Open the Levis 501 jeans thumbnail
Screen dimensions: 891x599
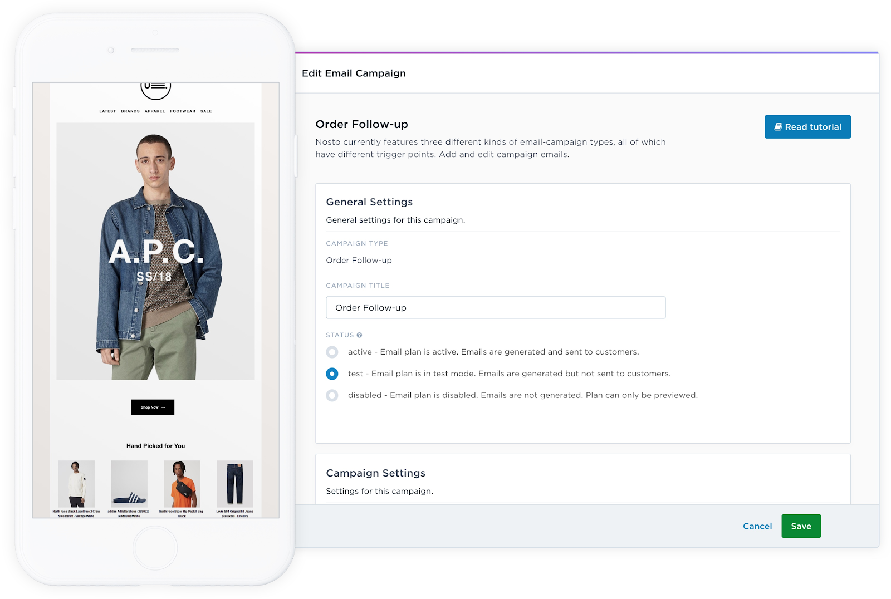(x=235, y=484)
